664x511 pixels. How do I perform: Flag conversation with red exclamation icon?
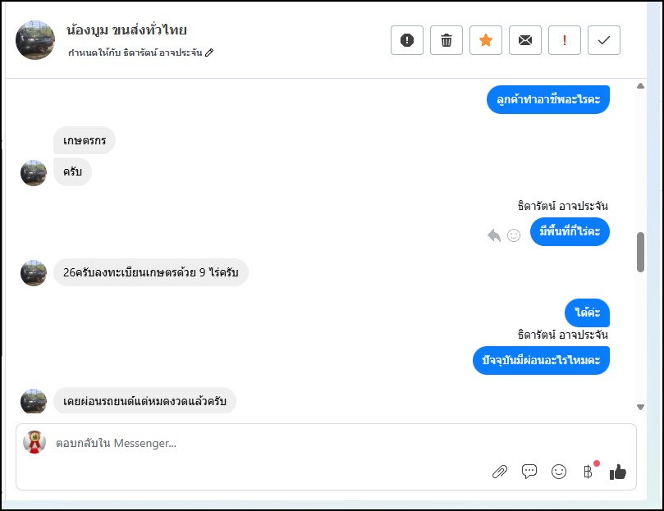[x=565, y=40]
